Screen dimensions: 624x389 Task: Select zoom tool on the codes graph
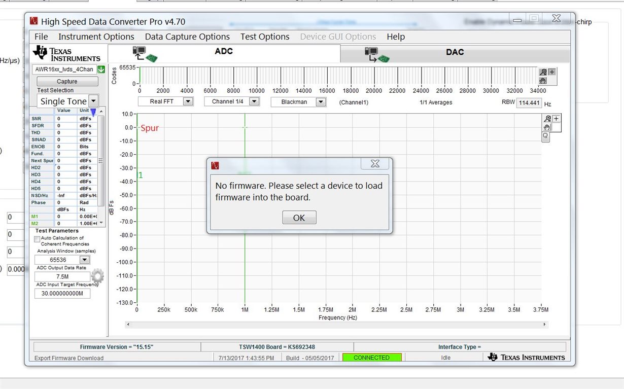tap(543, 72)
